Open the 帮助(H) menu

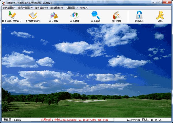click(x=84, y=8)
